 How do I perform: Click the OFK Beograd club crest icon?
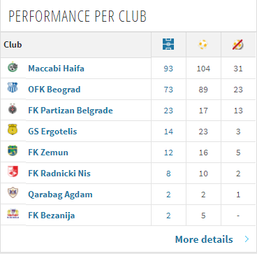13,87
